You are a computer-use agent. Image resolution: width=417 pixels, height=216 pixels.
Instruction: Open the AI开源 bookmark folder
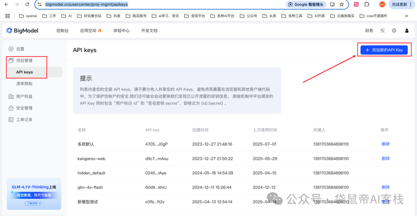coord(316,16)
